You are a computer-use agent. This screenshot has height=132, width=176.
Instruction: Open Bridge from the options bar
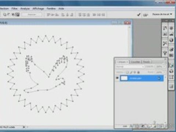[146, 15]
